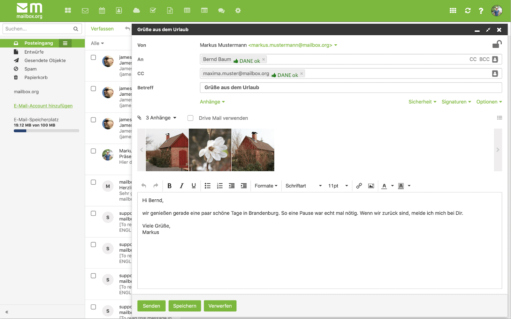Open the Spreadsheet grid icon
Image resolution: width=511 pixels, height=319 pixels.
[187, 11]
